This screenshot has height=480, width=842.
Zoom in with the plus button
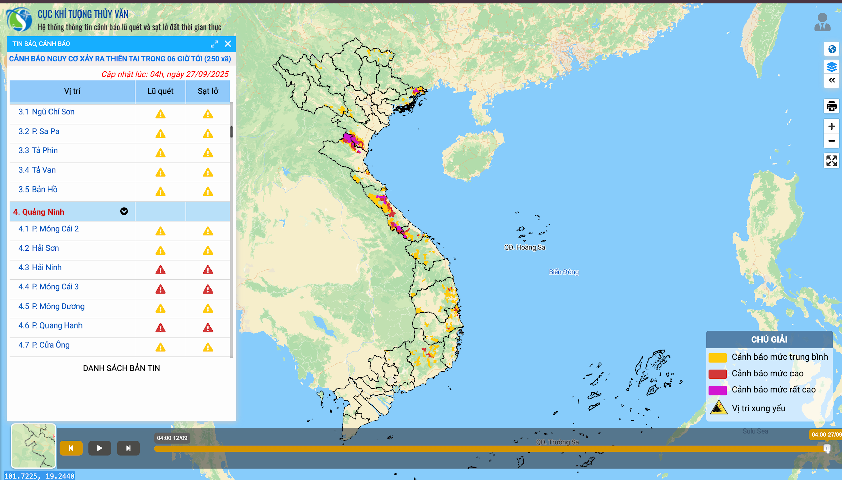tap(832, 126)
